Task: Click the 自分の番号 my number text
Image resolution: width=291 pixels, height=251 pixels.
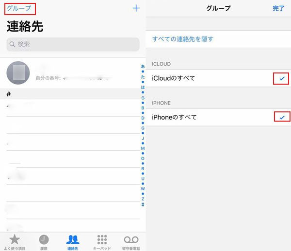Action: pos(48,78)
